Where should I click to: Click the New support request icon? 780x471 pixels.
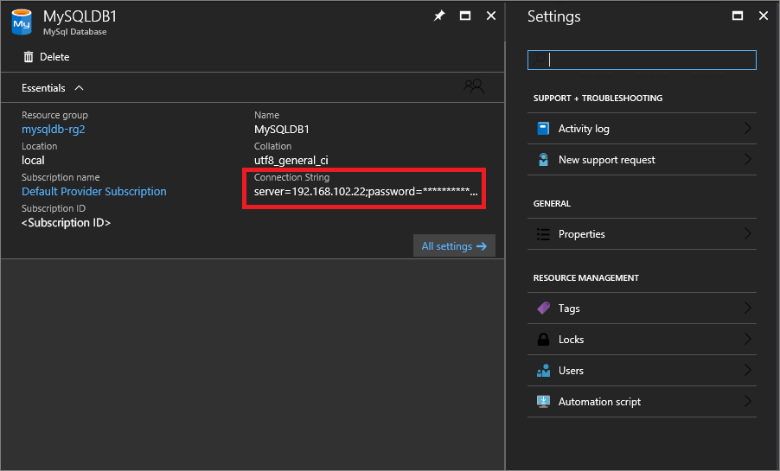coord(543,160)
